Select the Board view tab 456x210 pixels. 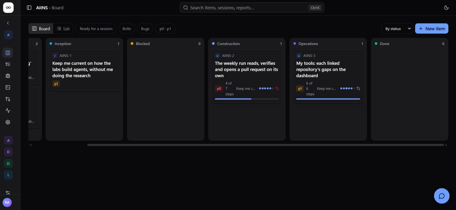click(41, 29)
